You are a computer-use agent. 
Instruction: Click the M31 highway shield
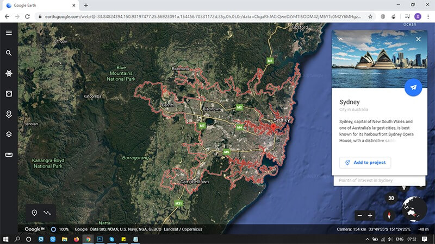(x=178, y=203)
